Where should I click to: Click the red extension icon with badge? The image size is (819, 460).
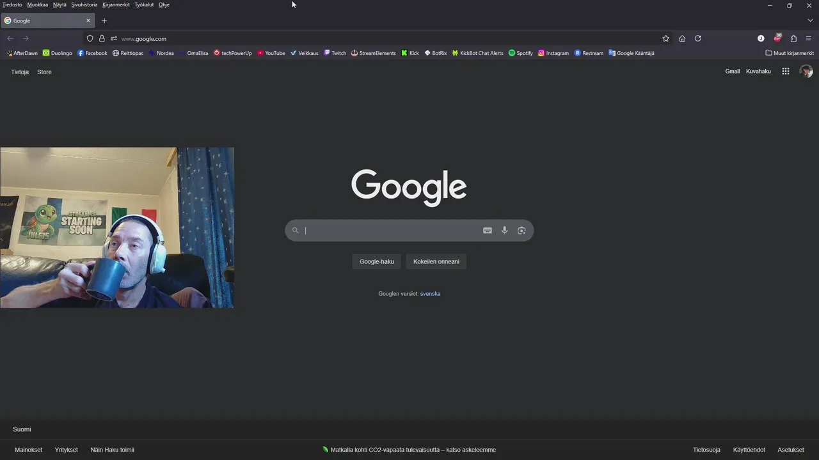[x=777, y=38]
